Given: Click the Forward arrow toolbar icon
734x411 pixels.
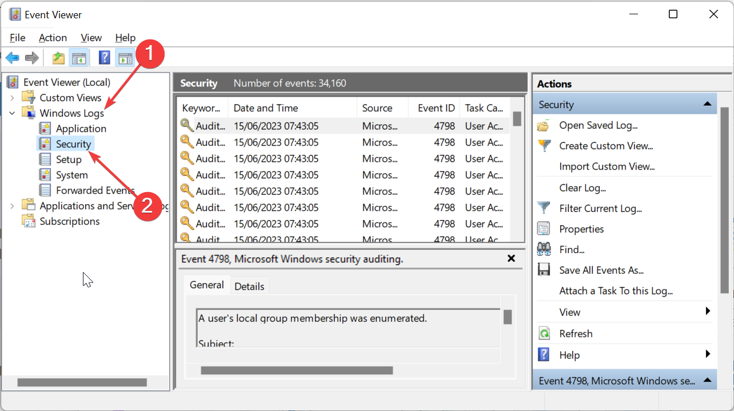Looking at the screenshot, I should (32, 58).
